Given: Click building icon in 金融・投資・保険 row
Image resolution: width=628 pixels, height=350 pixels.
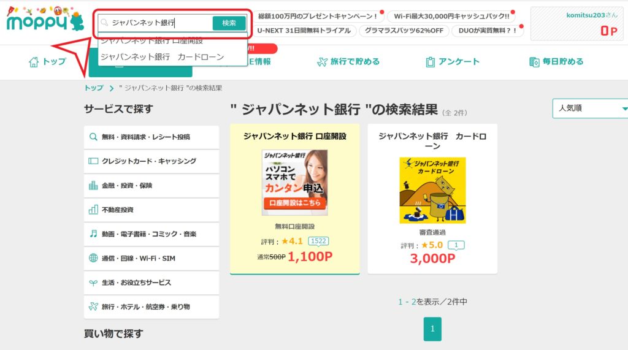Looking at the screenshot, I should pos(93,185).
